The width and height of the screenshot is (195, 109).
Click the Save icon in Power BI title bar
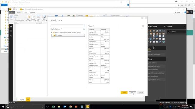click(x=13, y=9)
